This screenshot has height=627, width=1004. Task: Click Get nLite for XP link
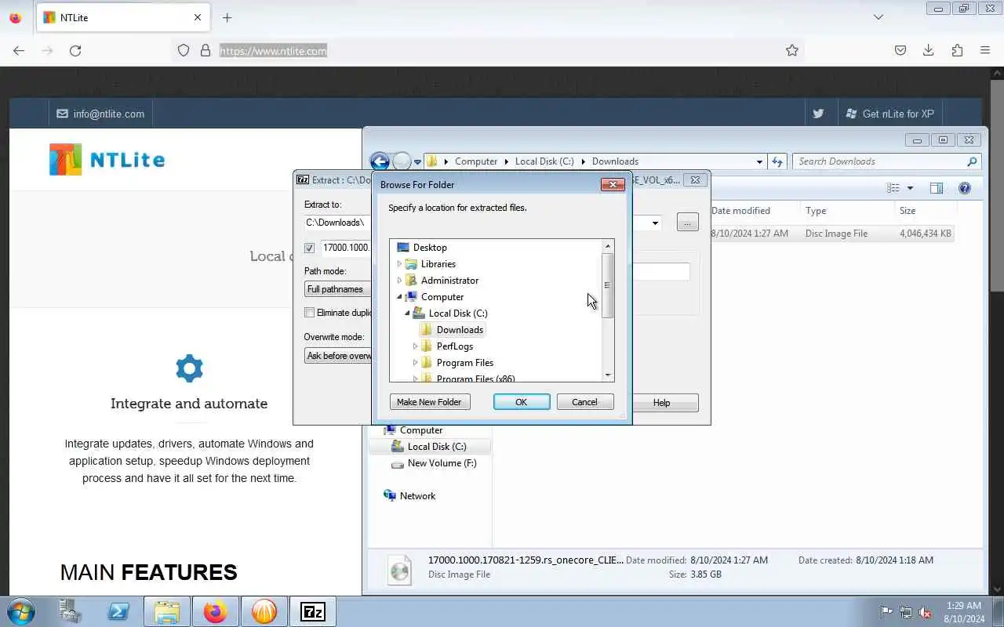coord(890,114)
